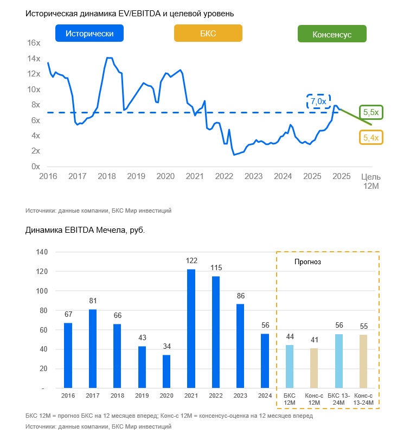Click the БКС 13-24M forecast bar
Image resolution: width=410 pixels, height=440 pixels.
click(339, 361)
